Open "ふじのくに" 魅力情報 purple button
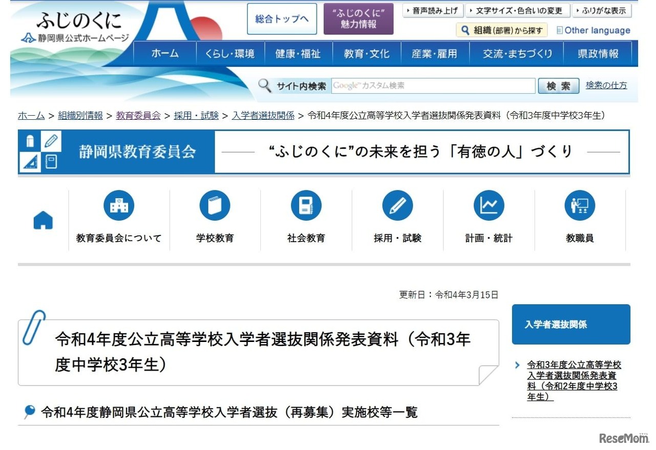656x450 pixels. point(358,19)
